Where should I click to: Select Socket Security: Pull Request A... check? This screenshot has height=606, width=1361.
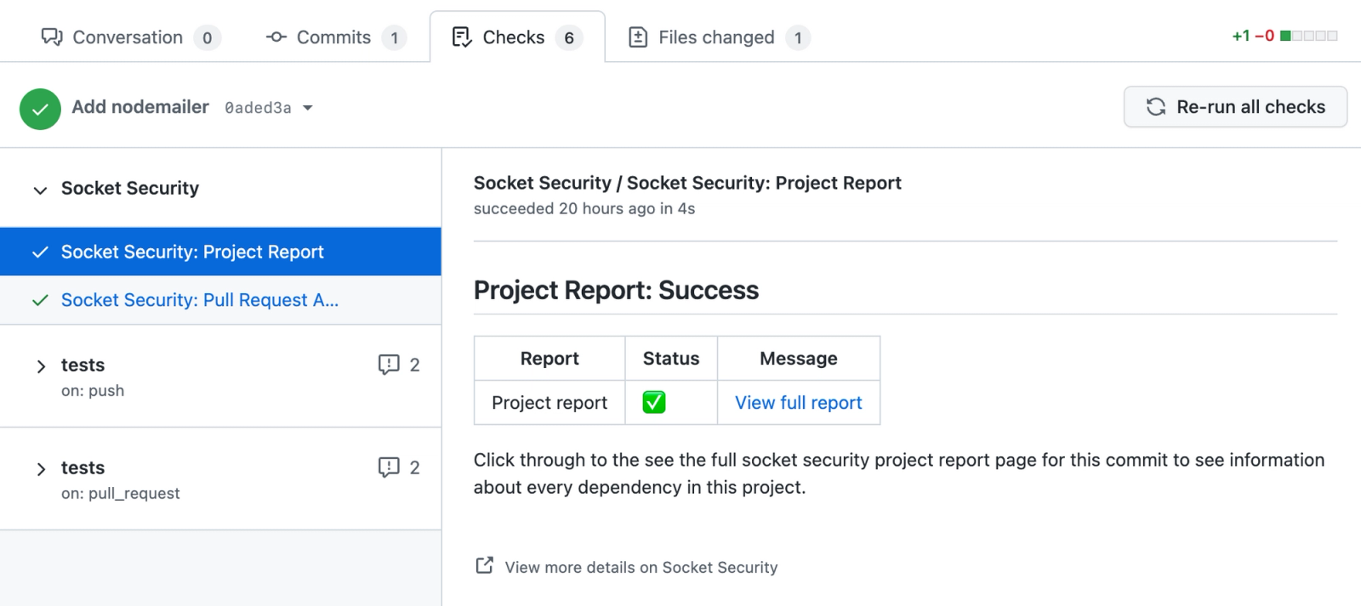click(x=220, y=300)
